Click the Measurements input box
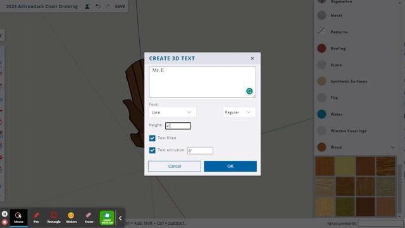405x228 pixels. (380, 223)
